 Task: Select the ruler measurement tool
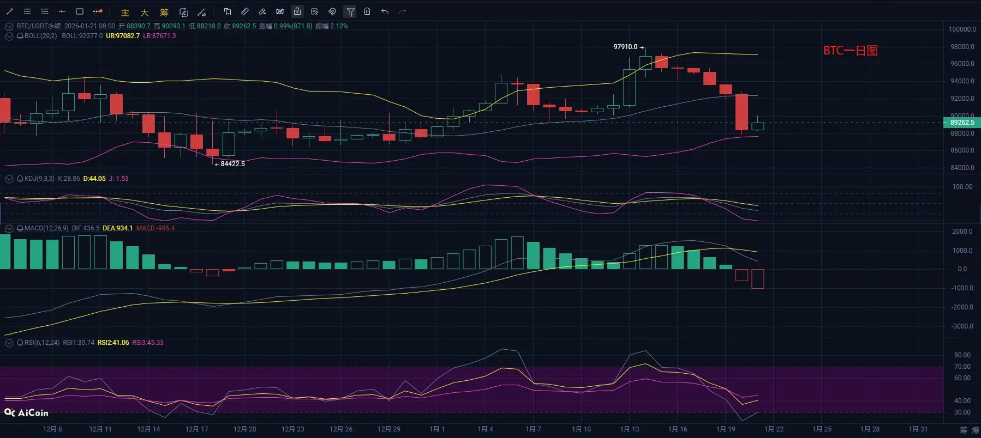(x=245, y=11)
